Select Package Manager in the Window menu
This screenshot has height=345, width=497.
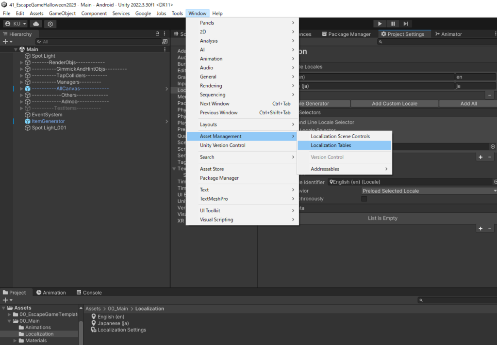click(242, 178)
